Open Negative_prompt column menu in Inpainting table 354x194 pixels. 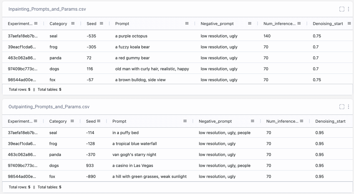(249, 23)
